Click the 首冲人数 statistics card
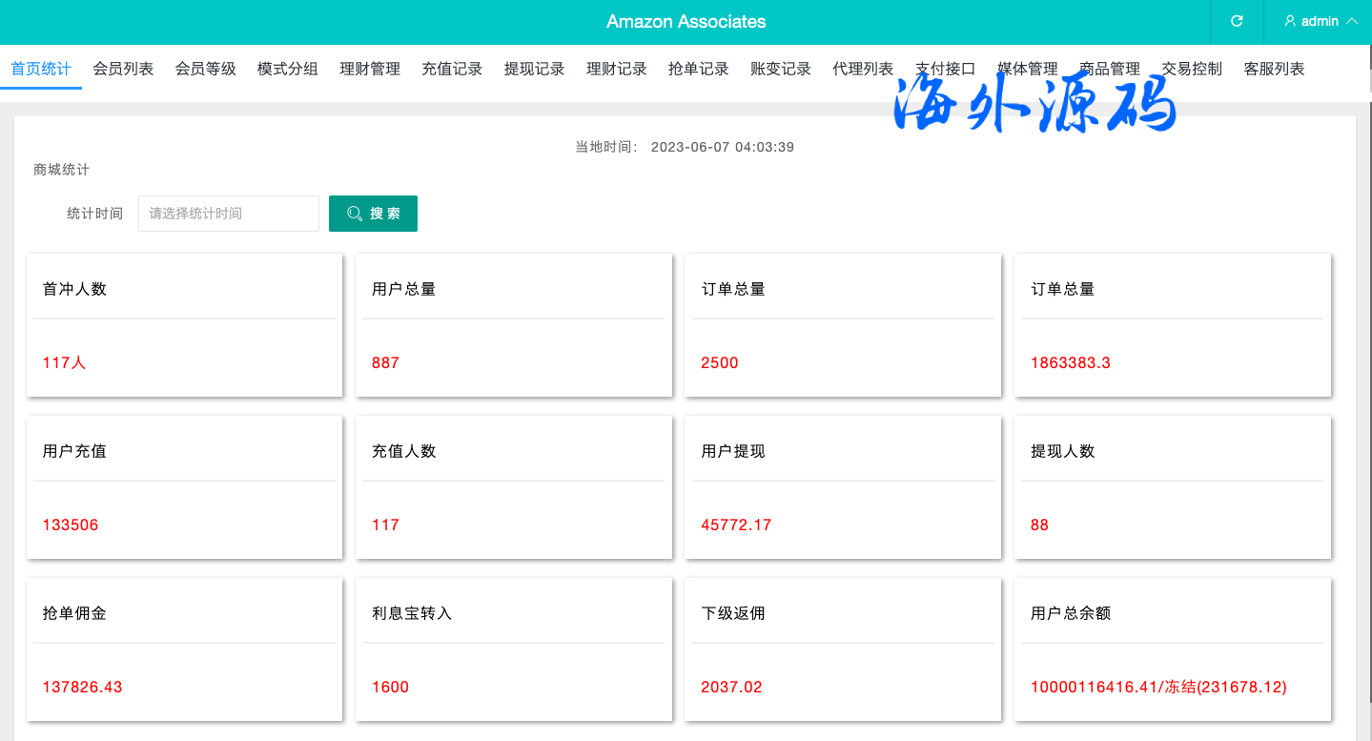 184,325
